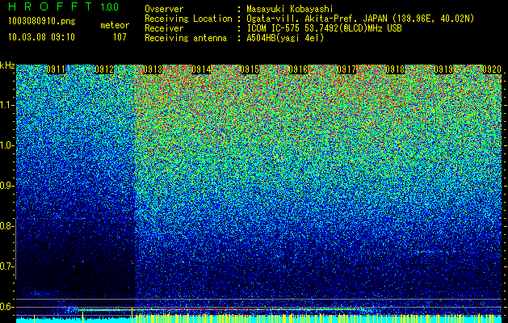Click the 1.0 frequency axis label
Viewport: 508px width, 323px height.
point(6,145)
